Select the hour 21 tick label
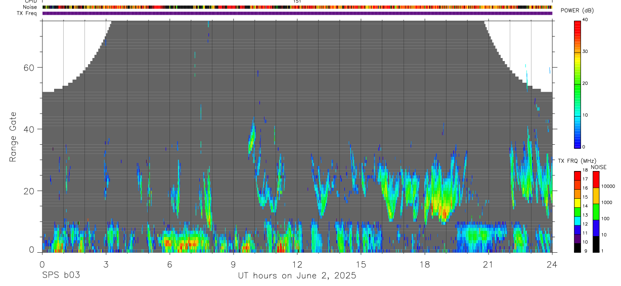Screen dimensions: 621x286 coord(489,264)
